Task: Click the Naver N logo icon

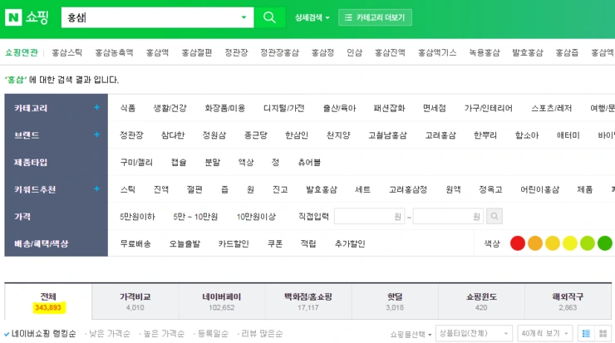Action: (x=13, y=17)
